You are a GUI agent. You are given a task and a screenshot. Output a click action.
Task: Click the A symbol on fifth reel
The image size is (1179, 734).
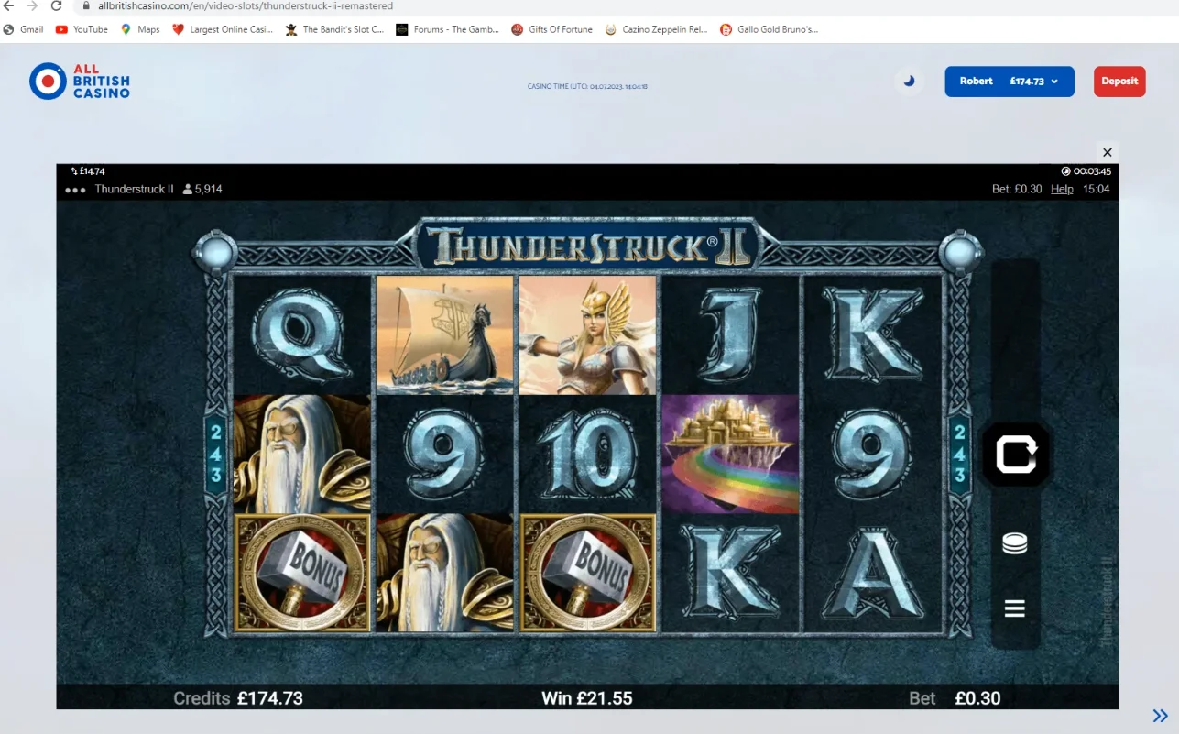pyautogui.click(x=872, y=573)
